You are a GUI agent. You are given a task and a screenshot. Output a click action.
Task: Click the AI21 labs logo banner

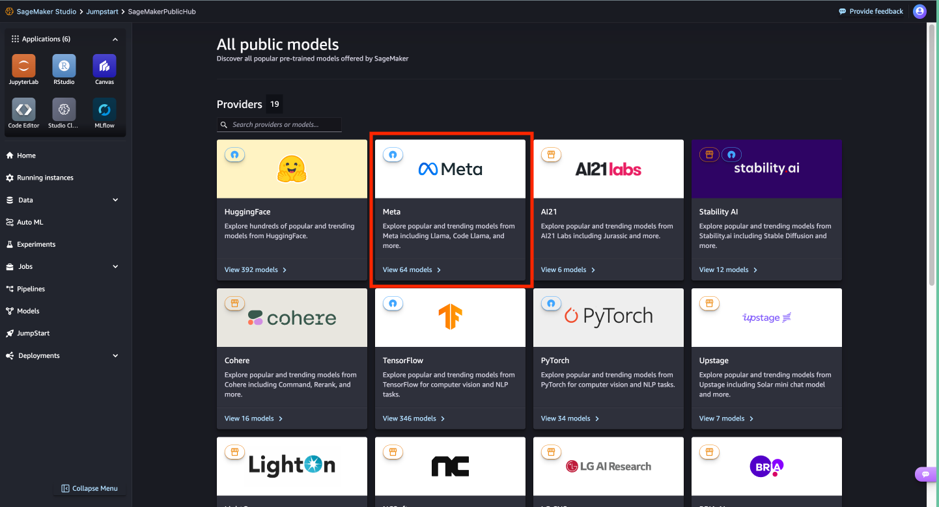point(608,169)
